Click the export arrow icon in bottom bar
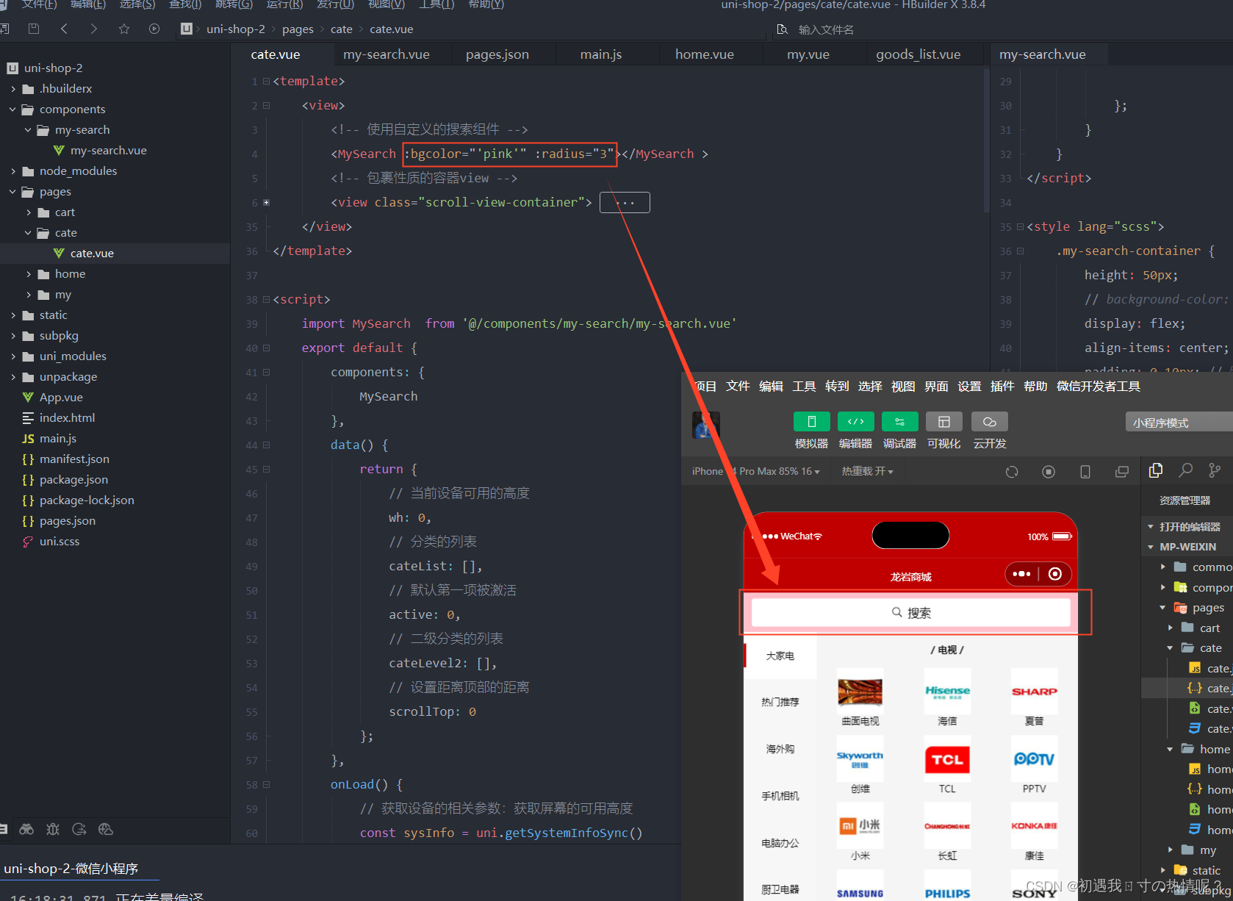 click(79, 829)
